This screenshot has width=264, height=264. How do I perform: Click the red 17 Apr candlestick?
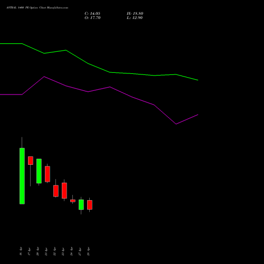point(31,161)
